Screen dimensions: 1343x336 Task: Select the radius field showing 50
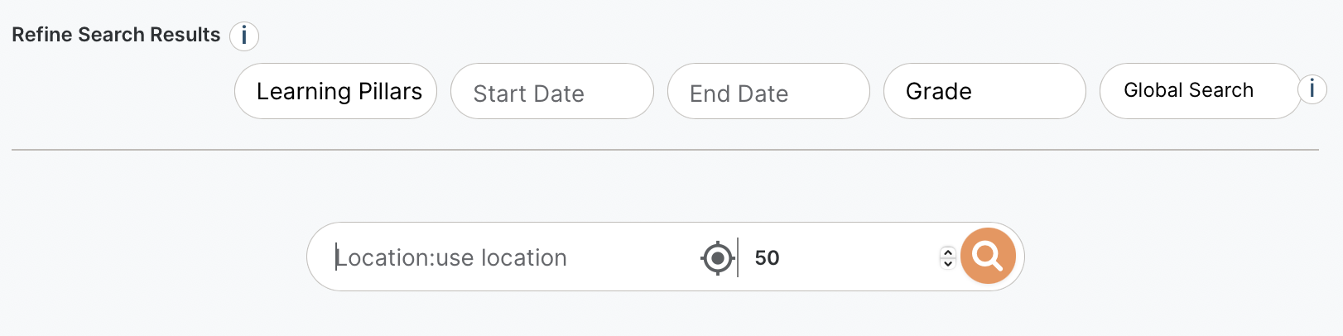(x=836, y=257)
